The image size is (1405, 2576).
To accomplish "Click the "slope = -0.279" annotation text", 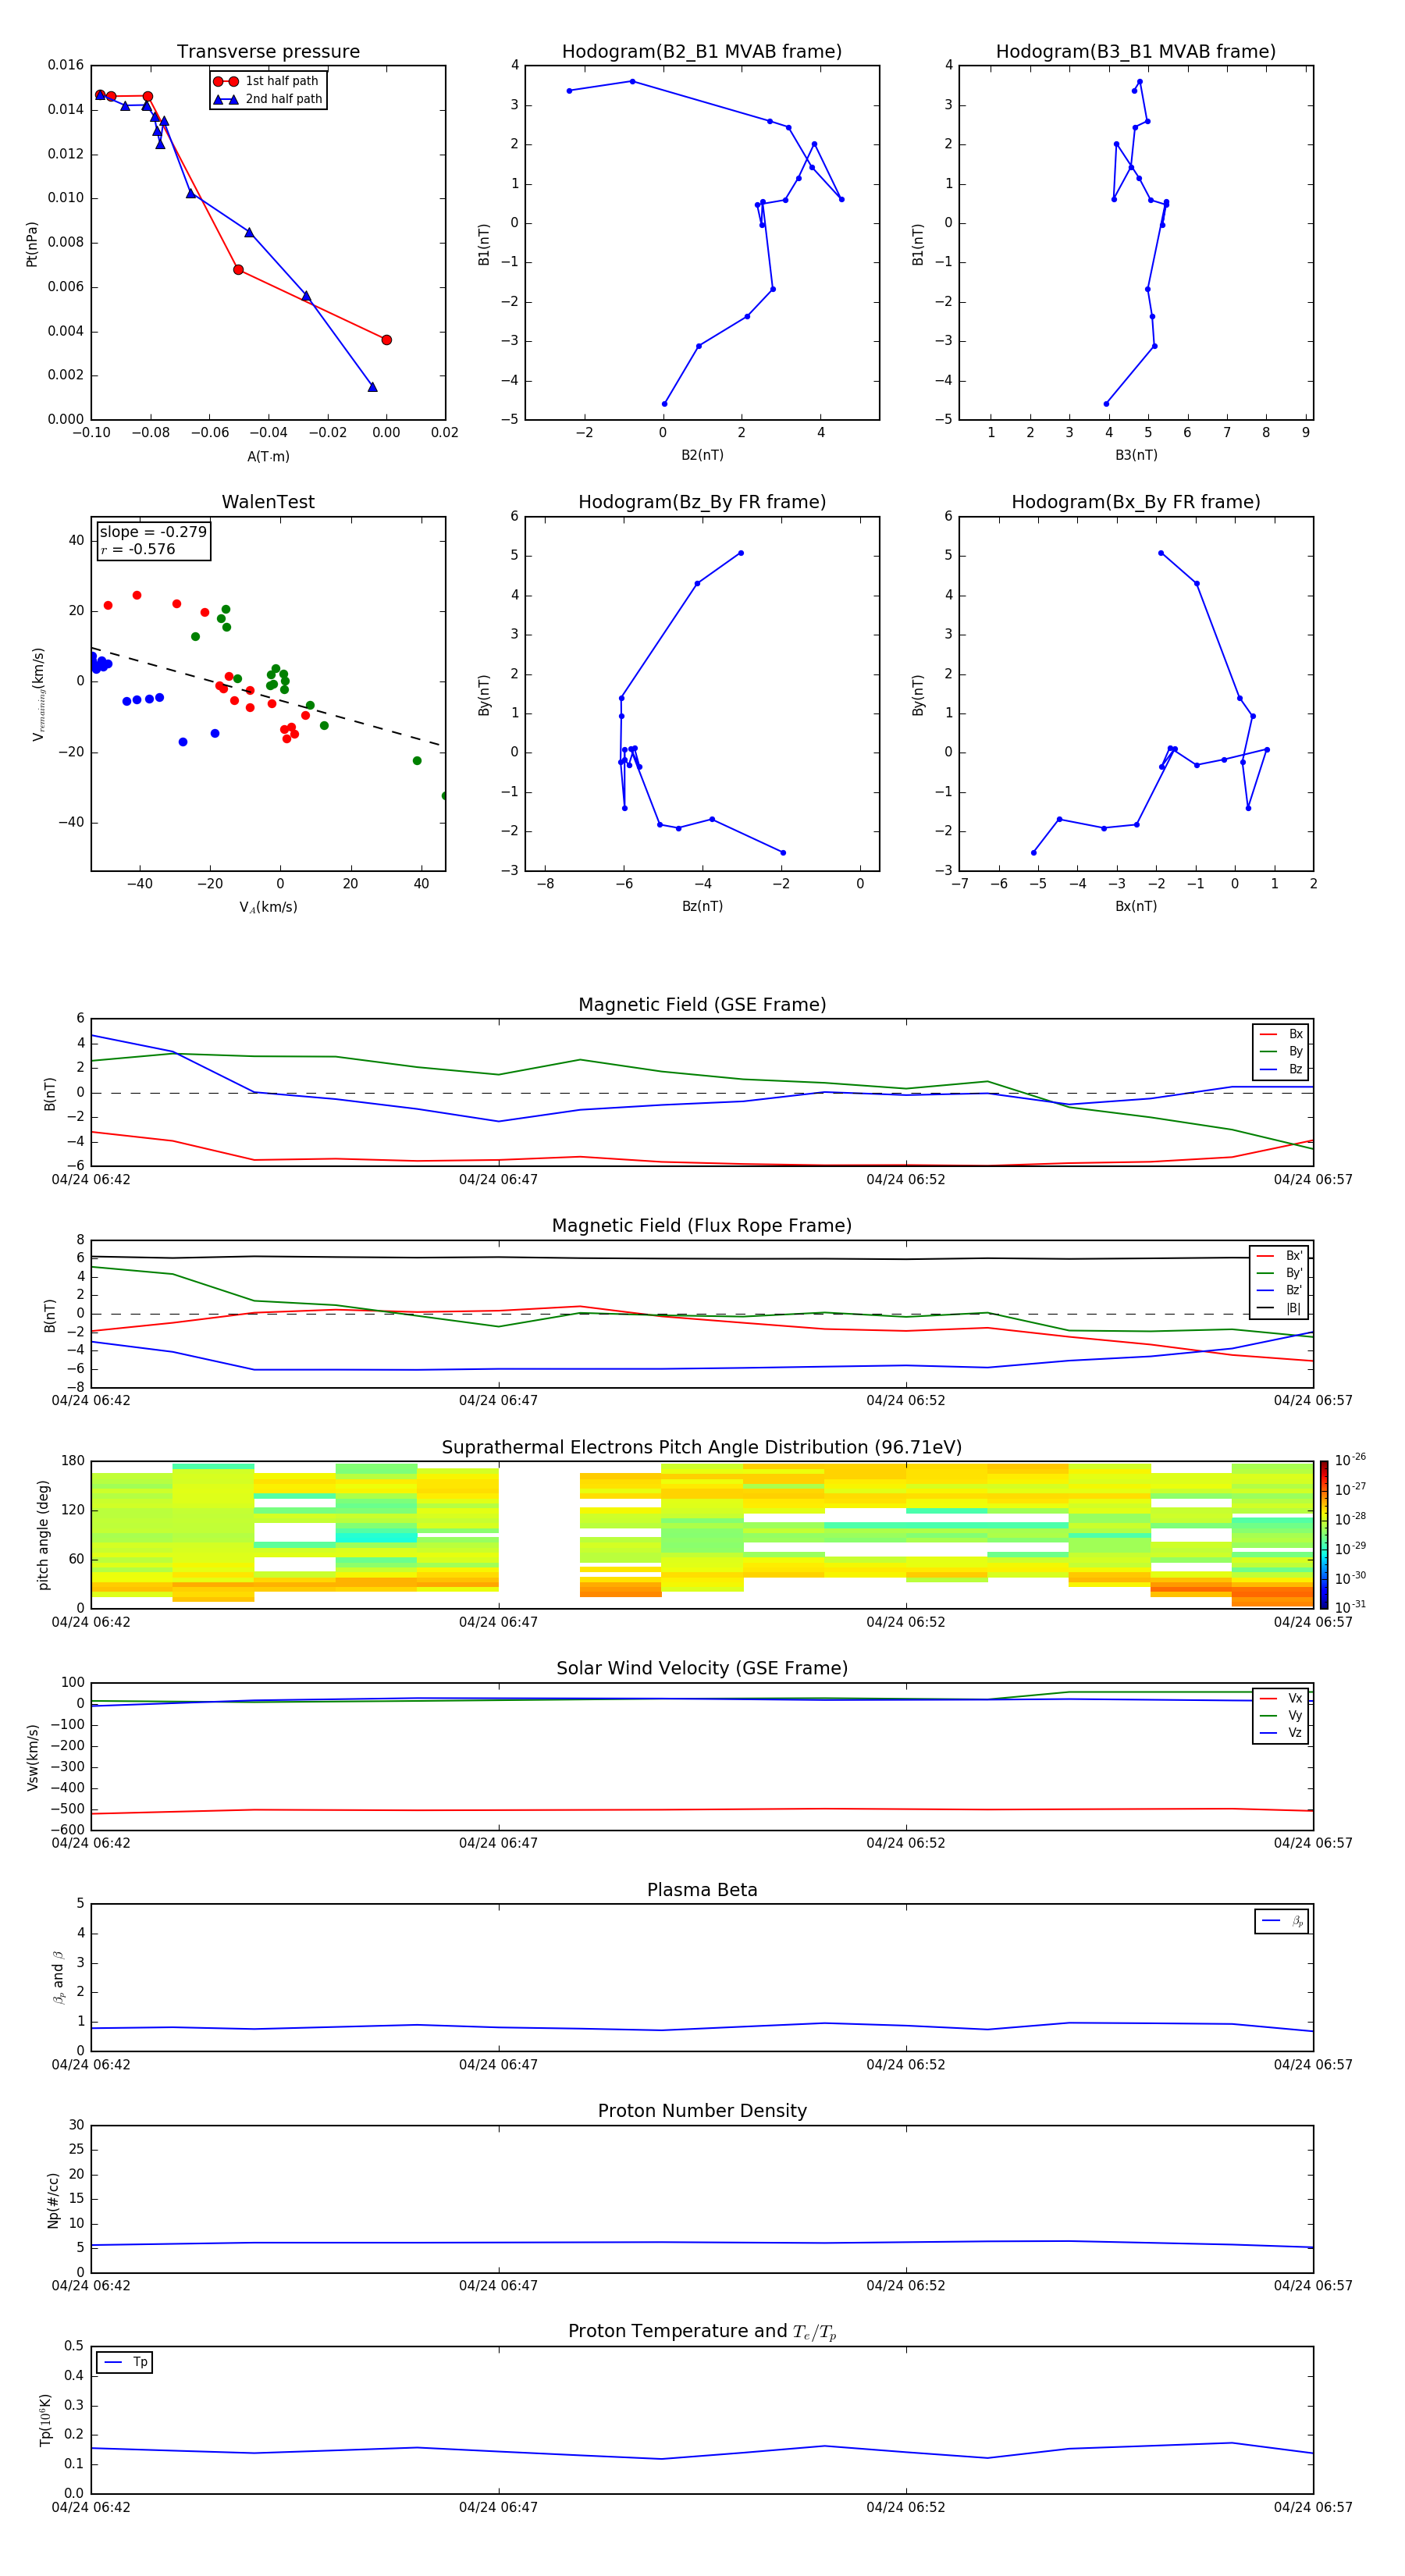I will 153,532.
